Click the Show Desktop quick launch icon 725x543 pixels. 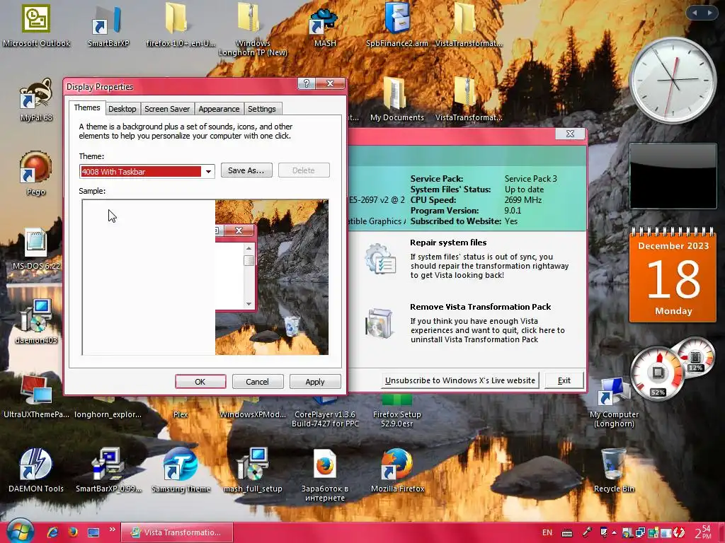[x=93, y=532]
